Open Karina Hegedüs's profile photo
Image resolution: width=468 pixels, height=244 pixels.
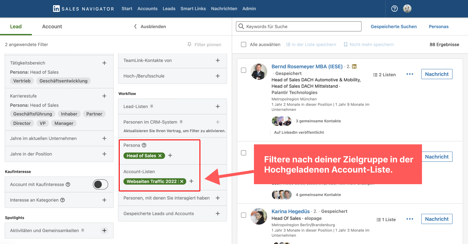259,216
